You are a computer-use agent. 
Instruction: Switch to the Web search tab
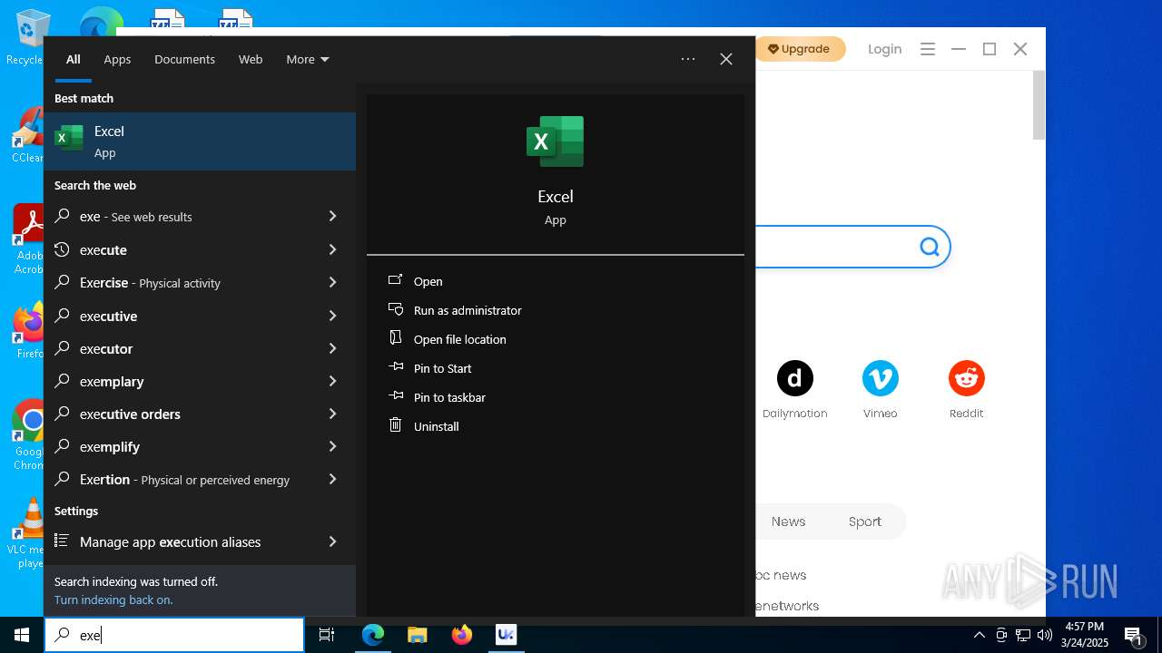pyautogui.click(x=251, y=59)
